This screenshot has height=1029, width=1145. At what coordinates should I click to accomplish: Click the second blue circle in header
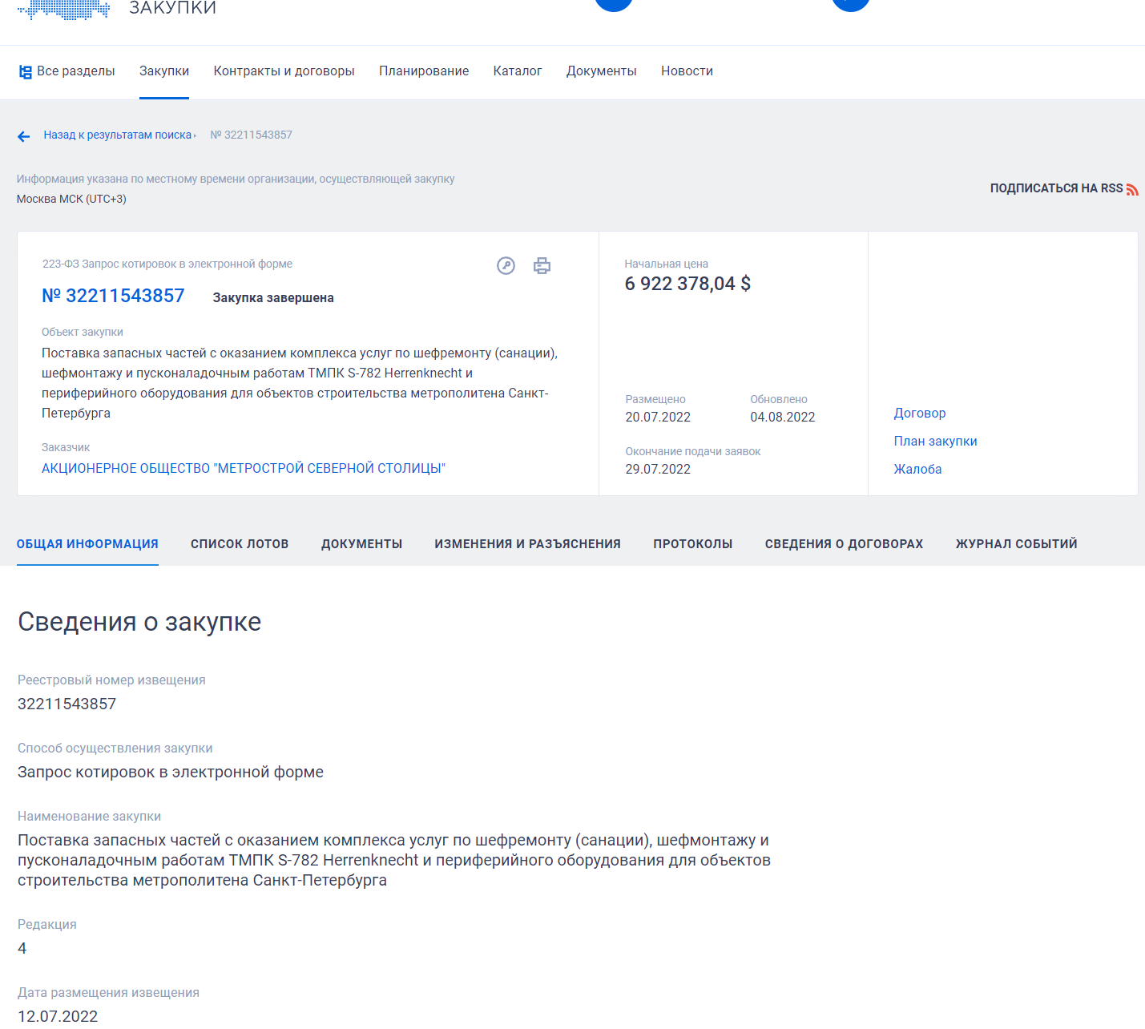pos(851,4)
